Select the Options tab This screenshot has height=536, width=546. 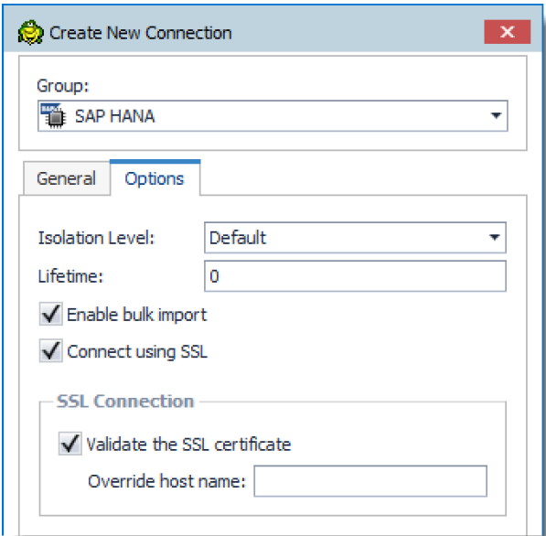tap(155, 178)
